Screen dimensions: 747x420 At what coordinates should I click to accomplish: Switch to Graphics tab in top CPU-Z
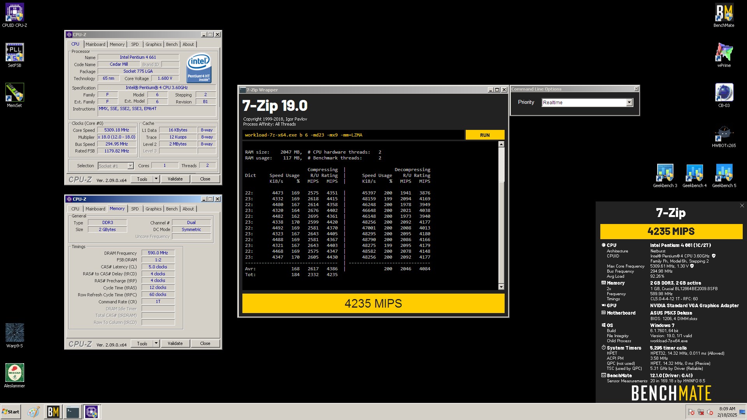pos(154,44)
